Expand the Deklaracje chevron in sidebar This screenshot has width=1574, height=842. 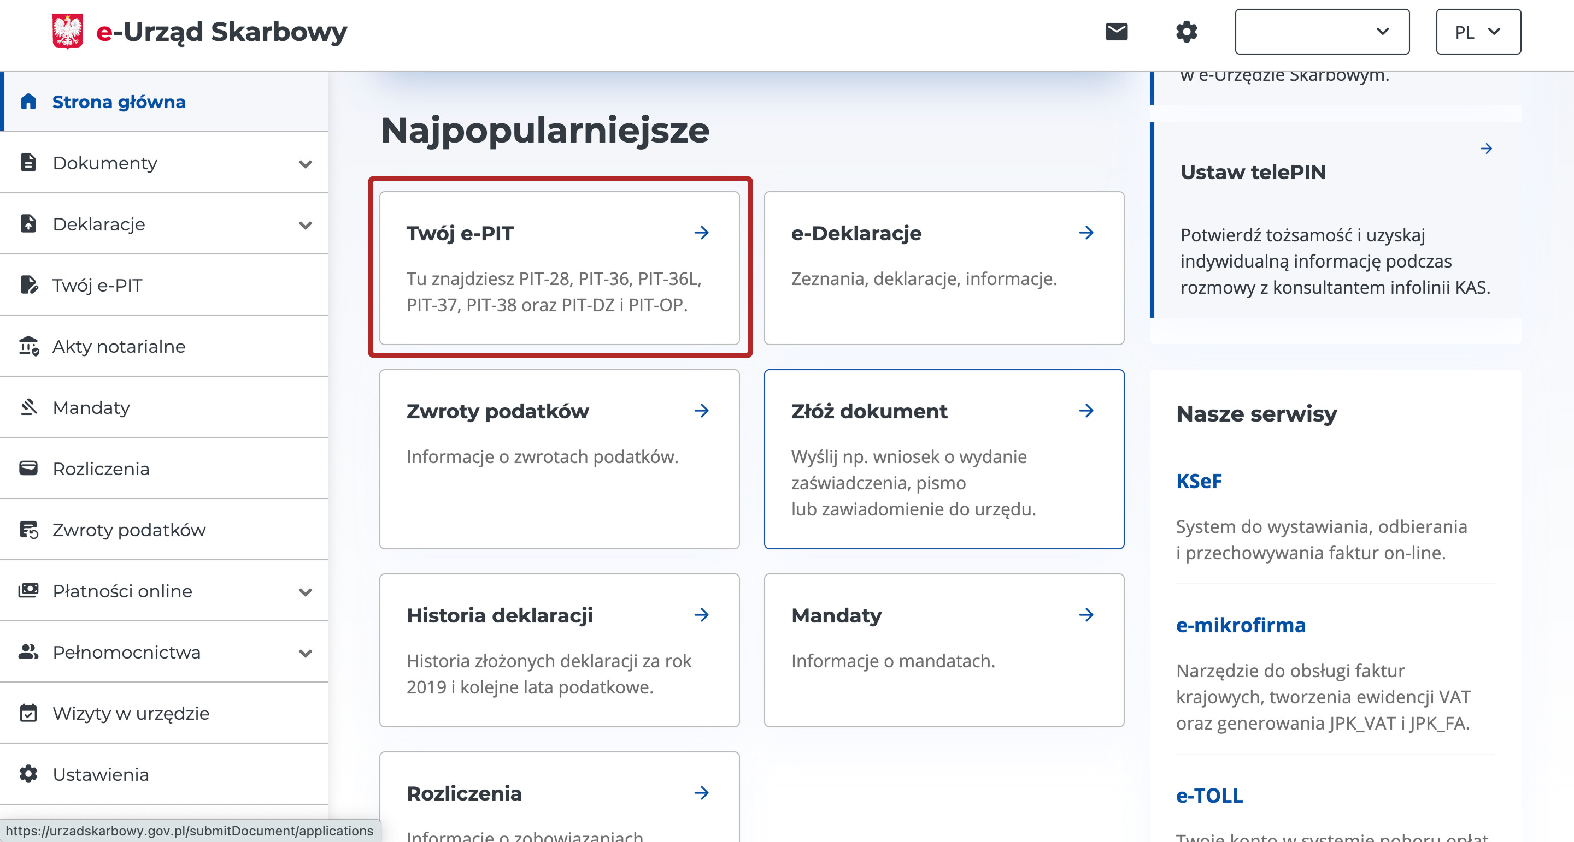coord(305,224)
